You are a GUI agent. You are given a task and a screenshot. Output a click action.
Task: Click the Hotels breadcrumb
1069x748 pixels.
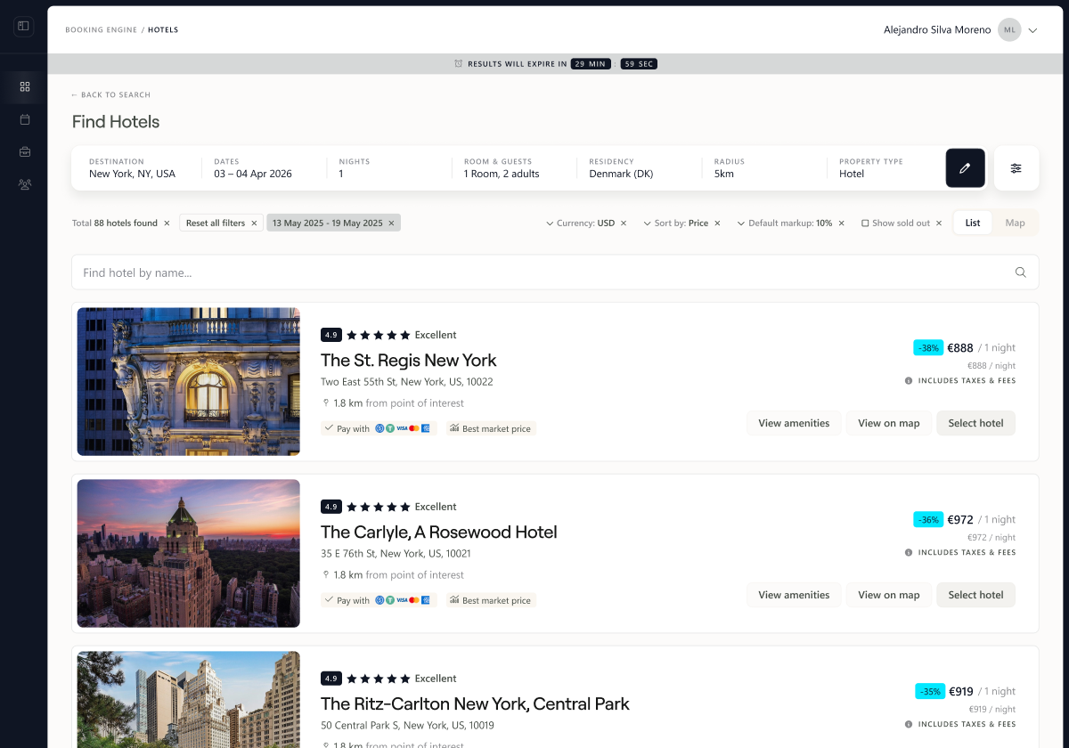pyautogui.click(x=163, y=30)
